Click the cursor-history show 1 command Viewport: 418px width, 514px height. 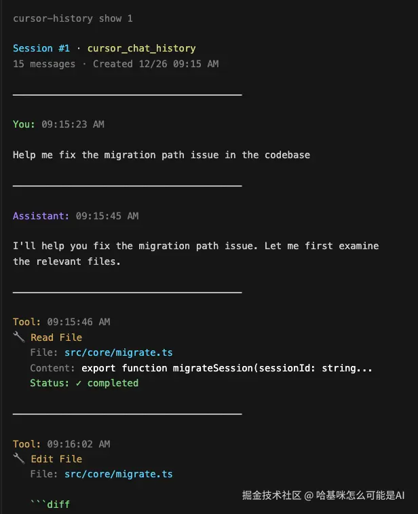click(67, 18)
